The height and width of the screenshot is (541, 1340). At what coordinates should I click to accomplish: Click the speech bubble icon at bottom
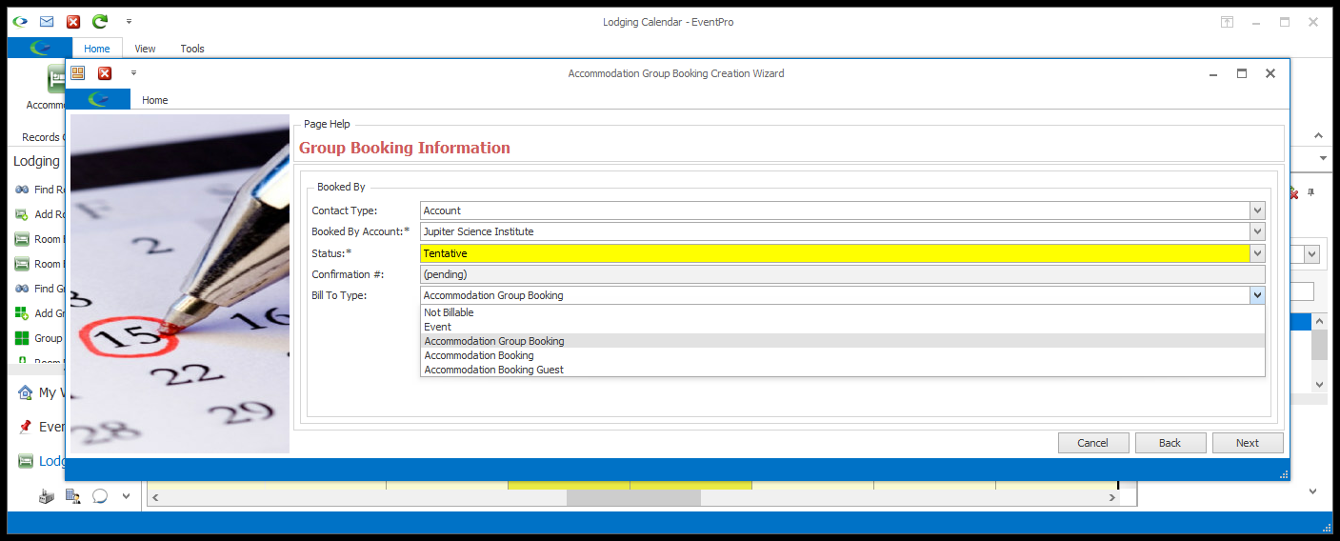coord(99,496)
